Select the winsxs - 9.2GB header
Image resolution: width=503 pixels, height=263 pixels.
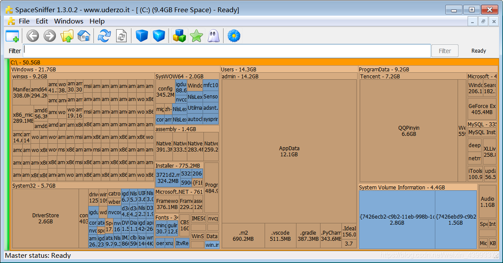83,77
